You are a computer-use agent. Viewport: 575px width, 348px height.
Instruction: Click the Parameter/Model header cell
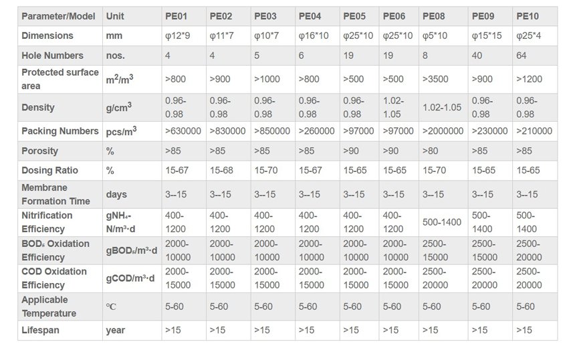coord(58,15)
